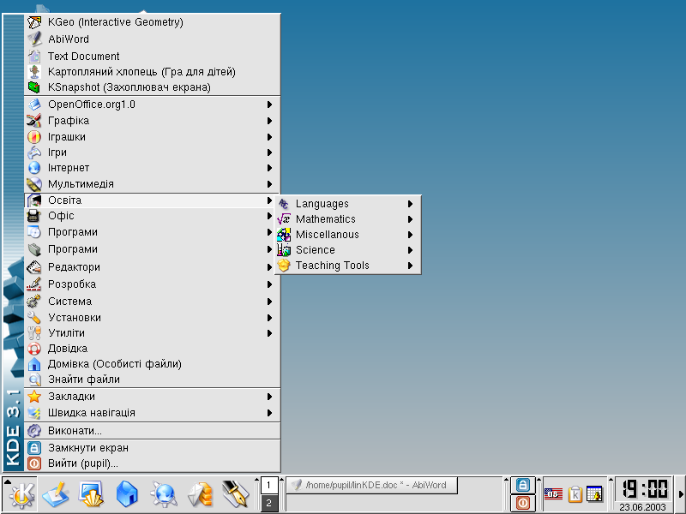Image resolution: width=686 pixels, height=514 pixels.
Task: Select Вийти (pupil)... to log out
Action: 153,463
